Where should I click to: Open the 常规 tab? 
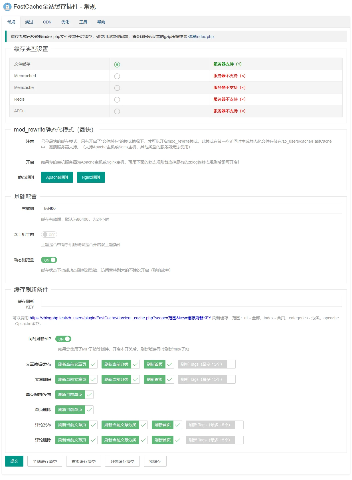pos(11,22)
